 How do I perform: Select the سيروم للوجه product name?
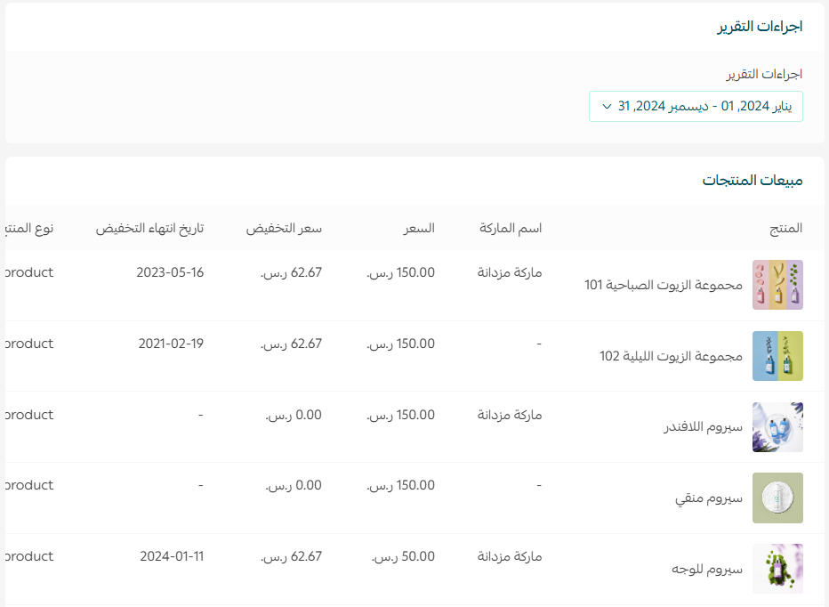click(706, 569)
